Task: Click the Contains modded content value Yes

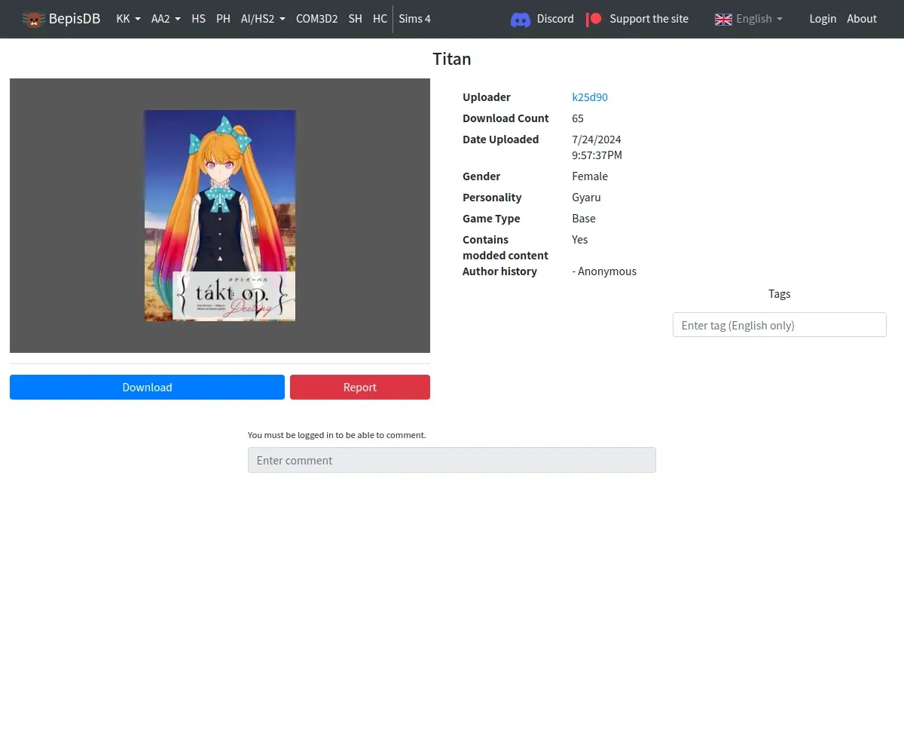Action: click(580, 240)
